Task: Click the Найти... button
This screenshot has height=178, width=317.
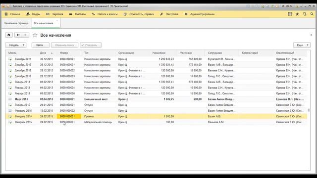Action: click(x=41, y=45)
